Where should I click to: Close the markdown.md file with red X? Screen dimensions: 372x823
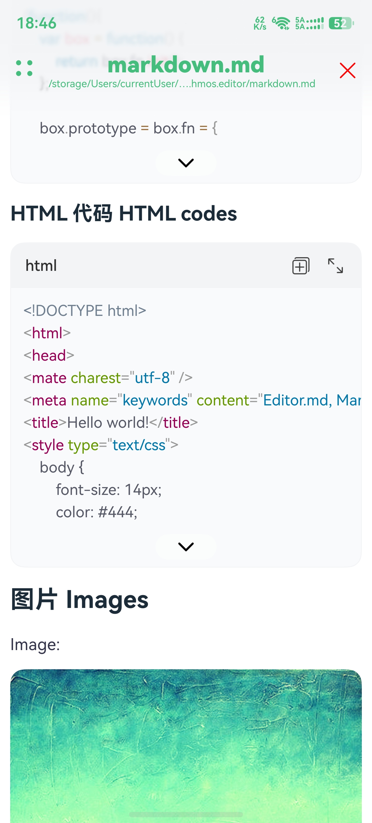pyautogui.click(x=347, y=70)
